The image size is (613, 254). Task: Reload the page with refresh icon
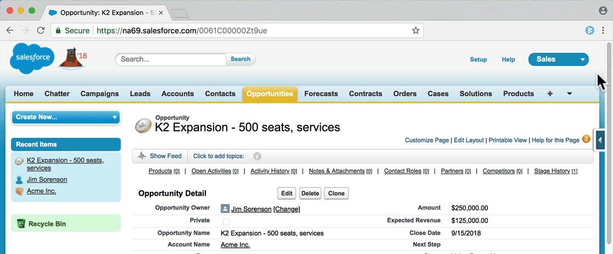pos(40,30)
